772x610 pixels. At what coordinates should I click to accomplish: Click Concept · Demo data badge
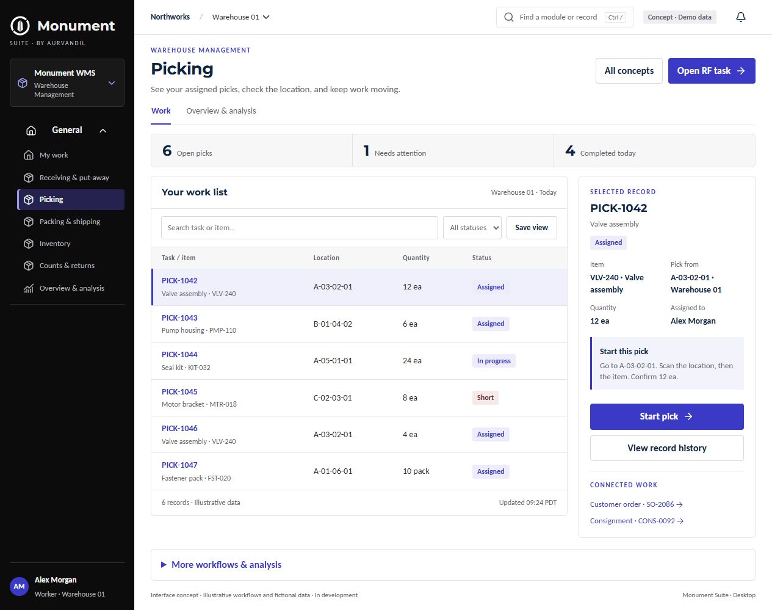(x=679, y=17)
